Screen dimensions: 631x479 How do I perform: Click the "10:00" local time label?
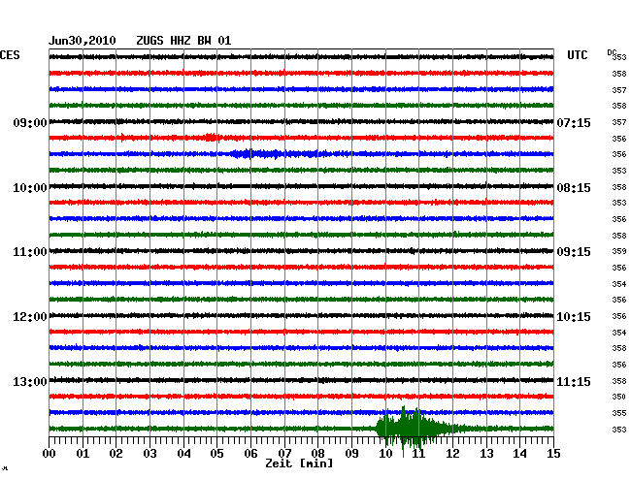30,188
